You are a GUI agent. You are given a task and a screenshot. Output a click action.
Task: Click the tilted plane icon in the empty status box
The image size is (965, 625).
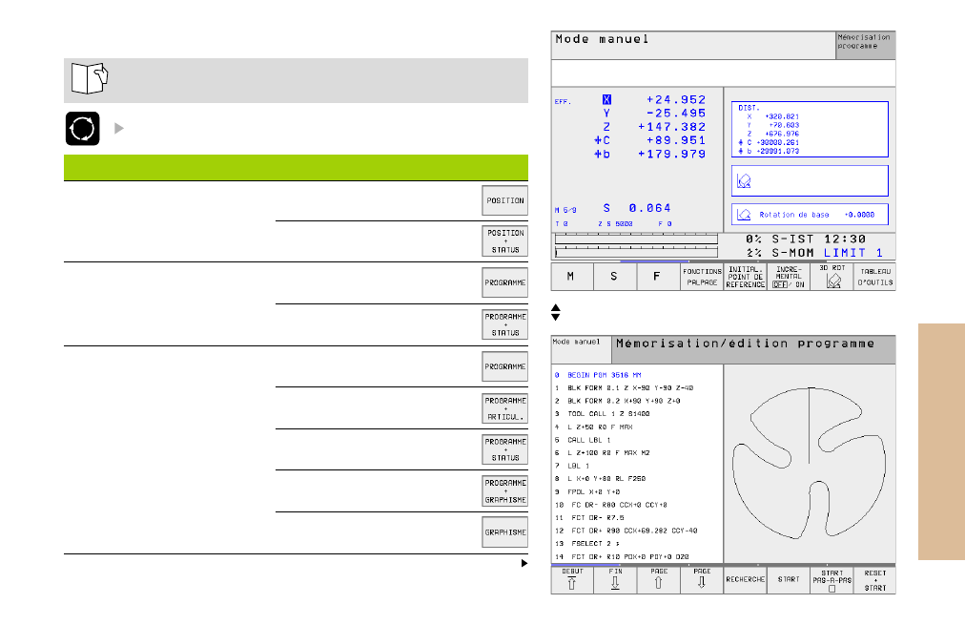[x=744, y=181]
